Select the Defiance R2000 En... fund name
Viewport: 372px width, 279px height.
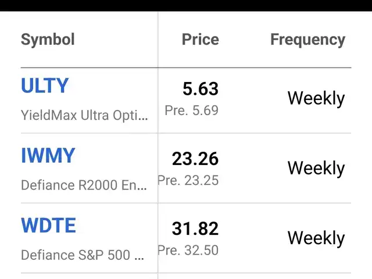pyautogui.click(x=84, y=185)
